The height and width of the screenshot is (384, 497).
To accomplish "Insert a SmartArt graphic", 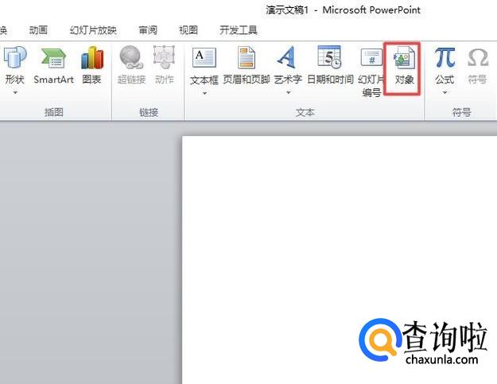I will tap(53, 66).
